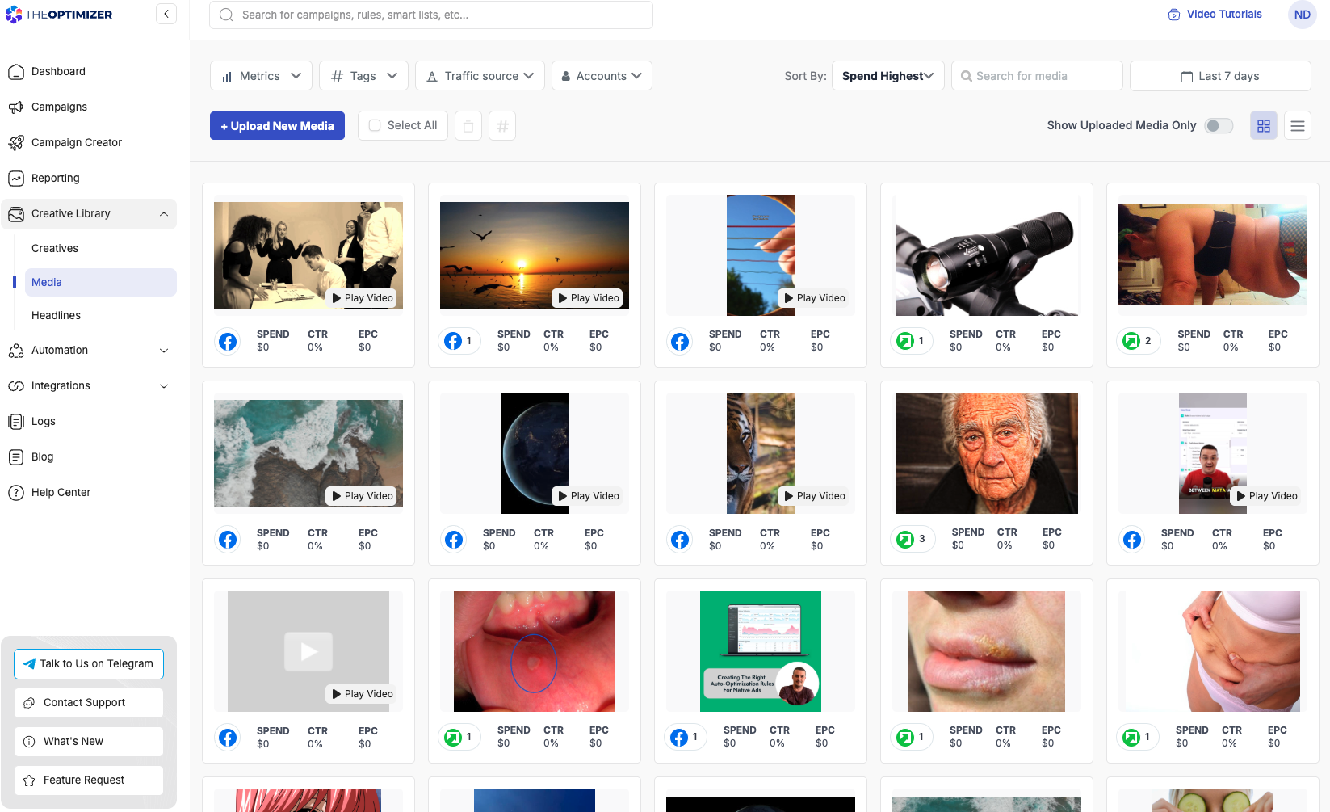
Task: Click the Video Tutorials icon
Action: point(1174,15)
